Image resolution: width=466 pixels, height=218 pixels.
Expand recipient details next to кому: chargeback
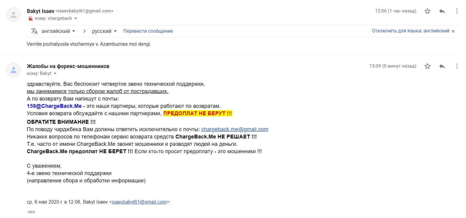point(76,18)
